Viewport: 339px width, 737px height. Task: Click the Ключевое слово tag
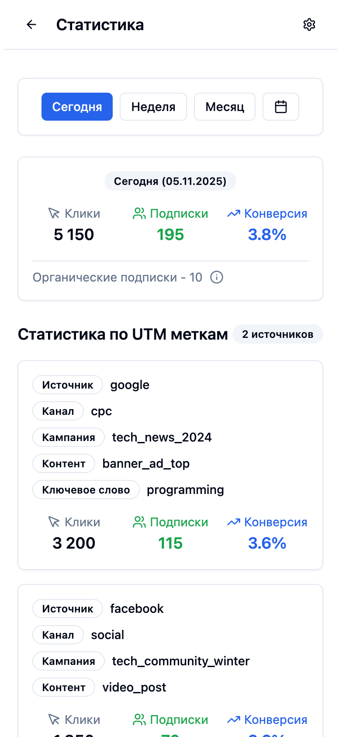point(86,490)
